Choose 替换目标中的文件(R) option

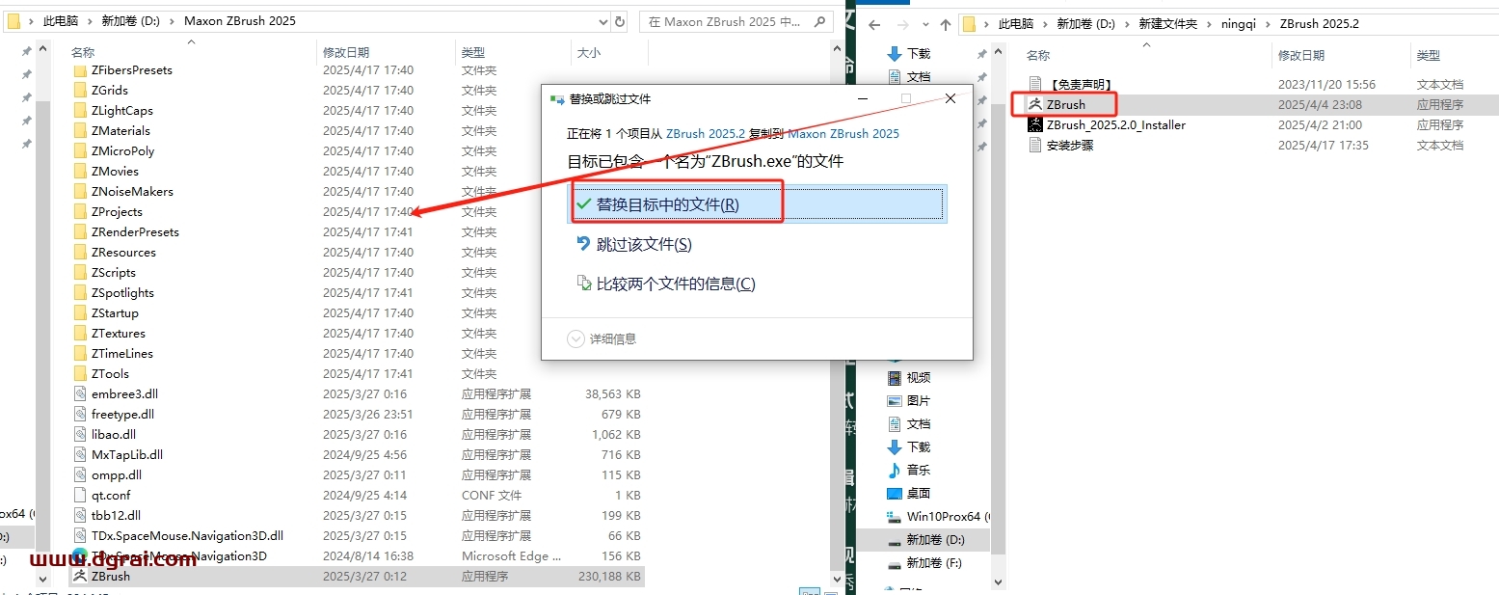tap(758, 204)
